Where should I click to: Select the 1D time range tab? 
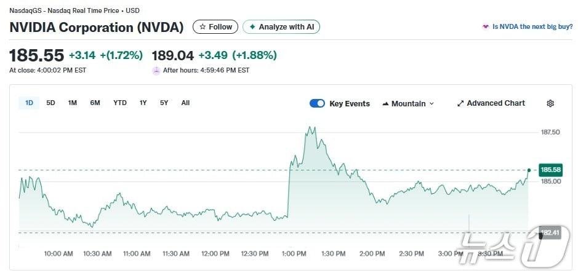click(x=29, y=103)
